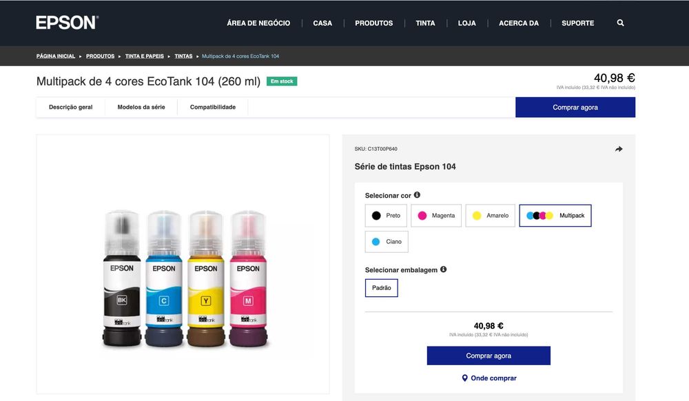Screen dimensions: 689x401
Task: Click the black BK ink bottle image
Action: click(122, 278)
